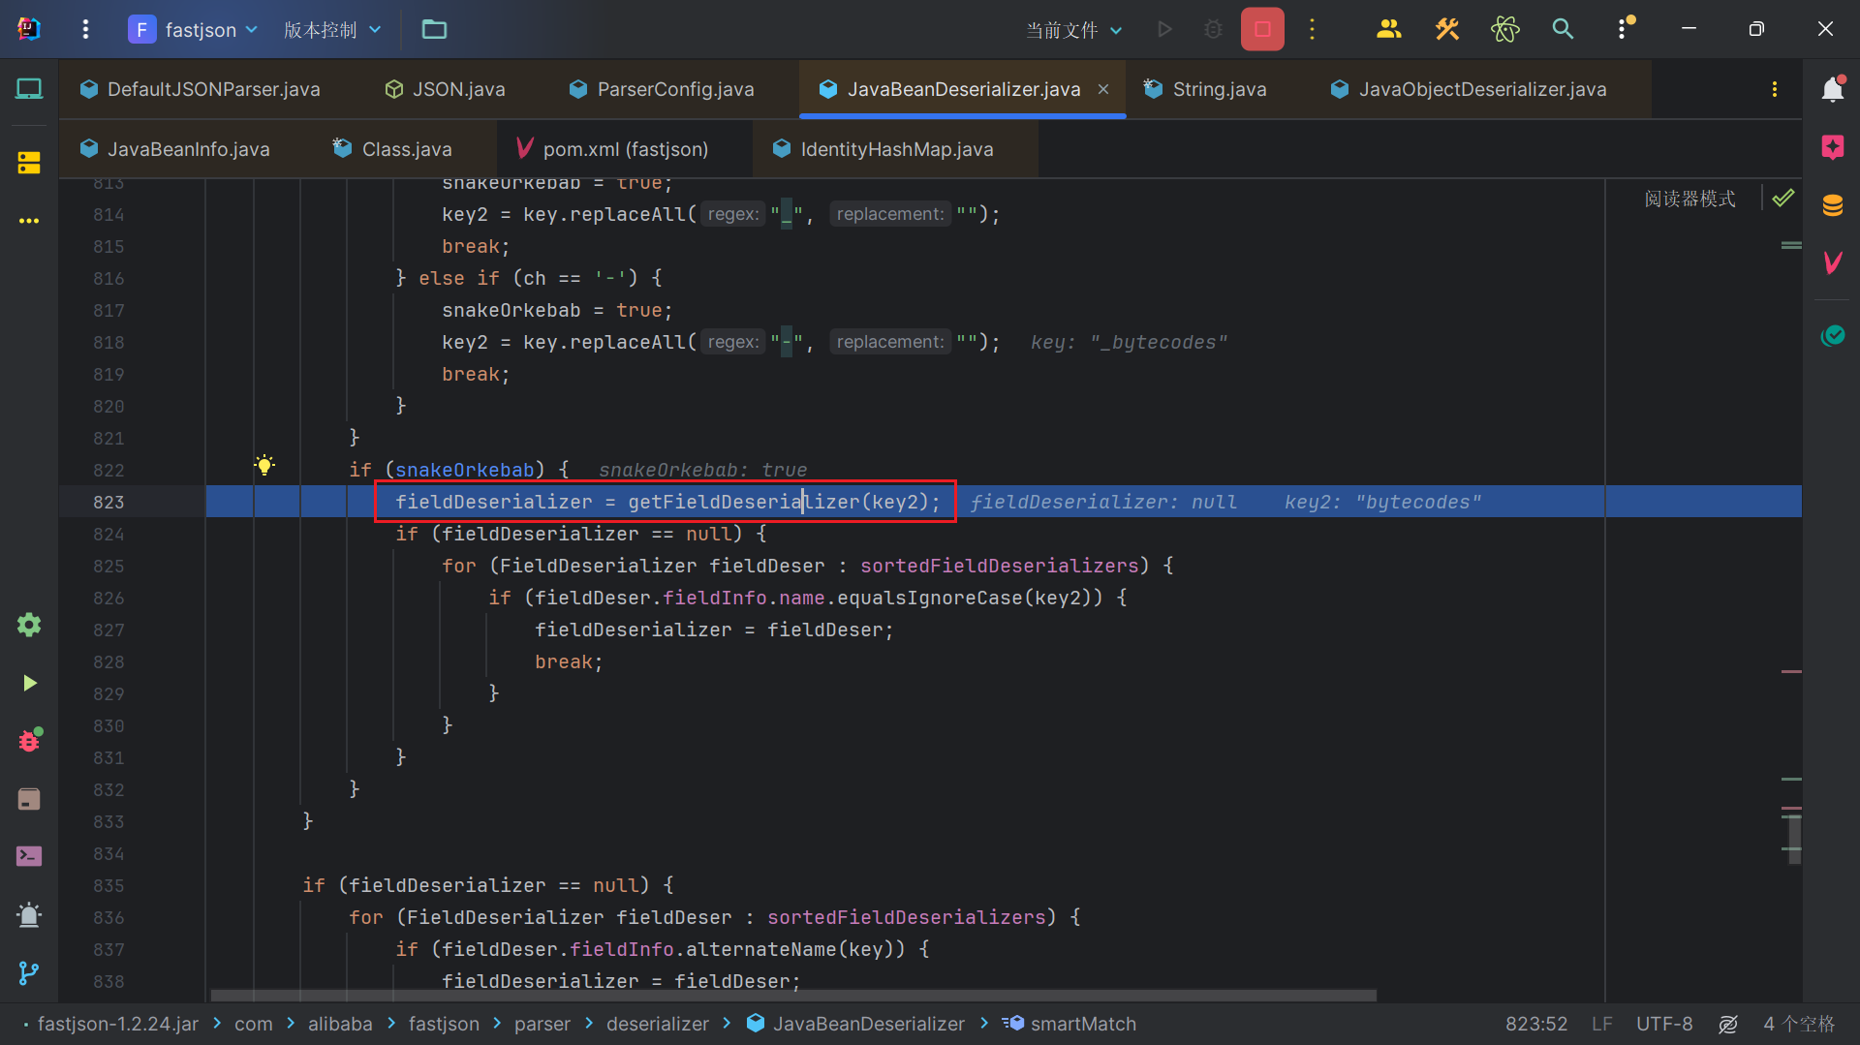Click the green inspection checkmark widget
The image size is (1860, 1045).
1783,198
